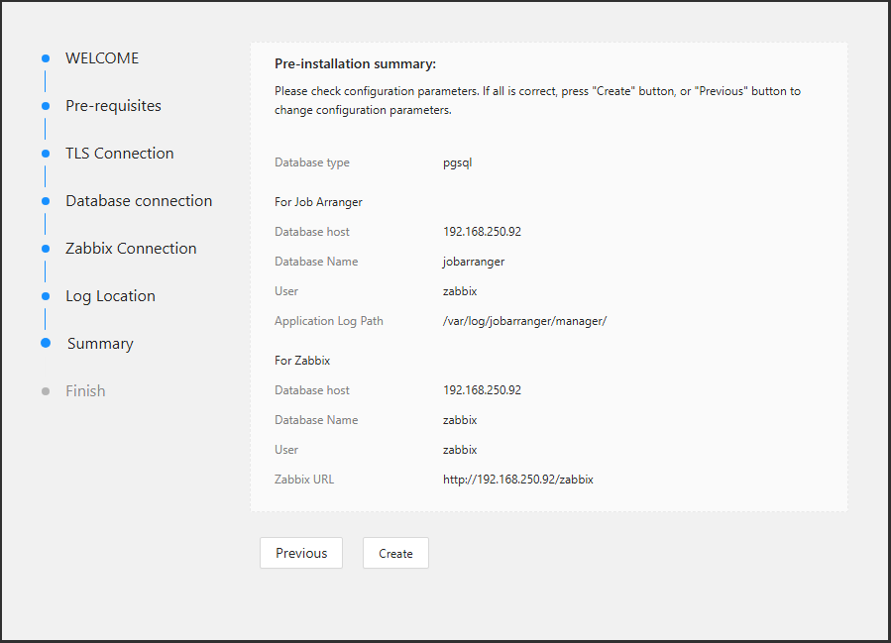Screen dimensions: 891x643
Task: Click the active dot beside Summary
Action: pyautogui.click(x=46, y=343)
